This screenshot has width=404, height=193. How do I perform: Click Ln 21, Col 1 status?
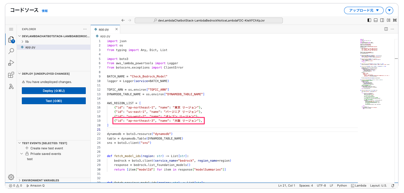(x=287, y=186)
